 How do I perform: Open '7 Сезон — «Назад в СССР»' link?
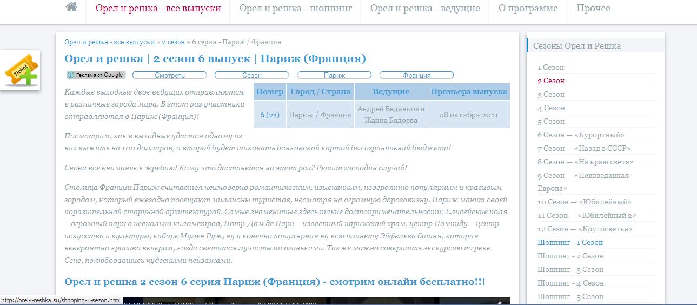pyautogui.click(x=584, y=149)
